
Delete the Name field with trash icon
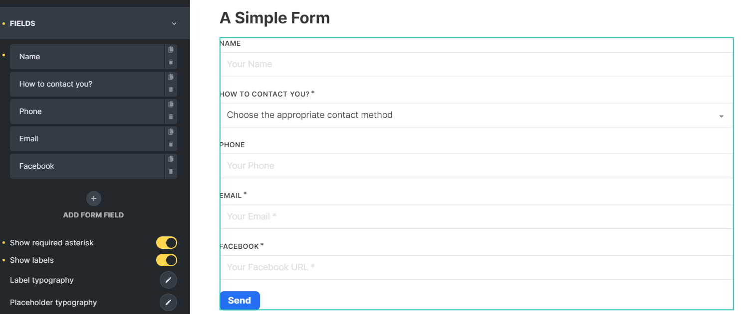(171, 62)
